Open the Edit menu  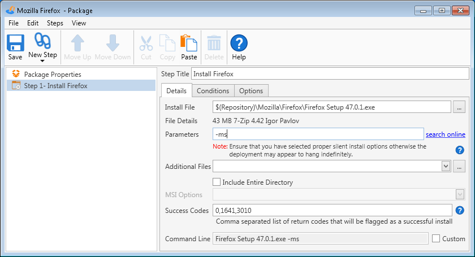33,23
